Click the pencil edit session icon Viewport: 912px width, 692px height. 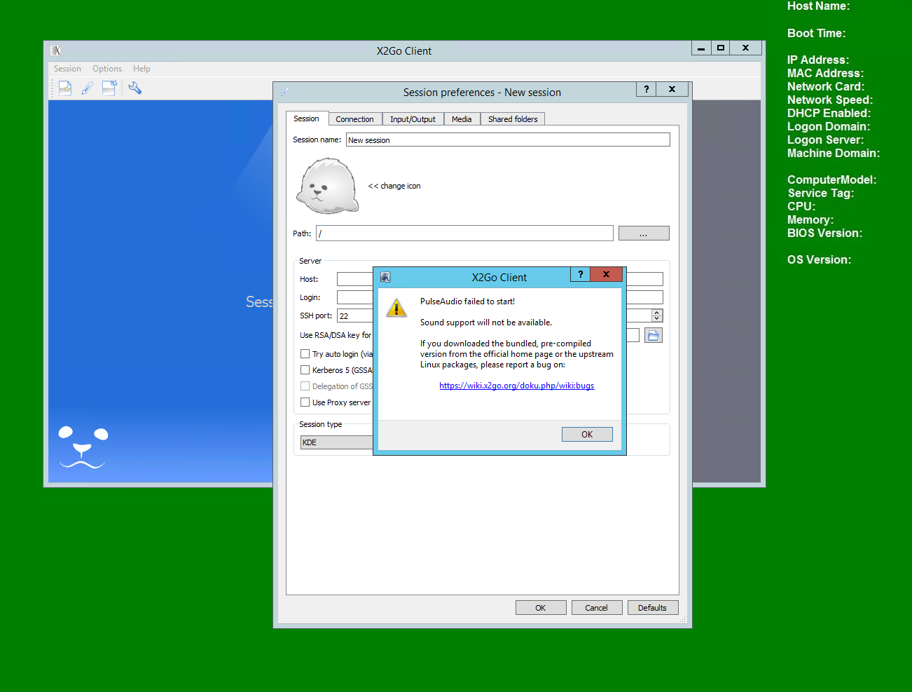tap(88, 88)
